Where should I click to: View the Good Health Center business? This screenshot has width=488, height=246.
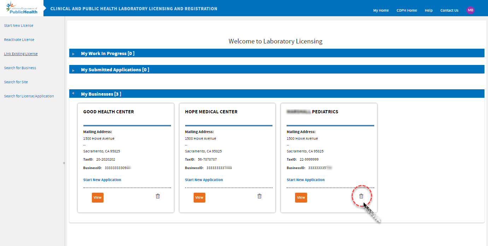point(98,198)
